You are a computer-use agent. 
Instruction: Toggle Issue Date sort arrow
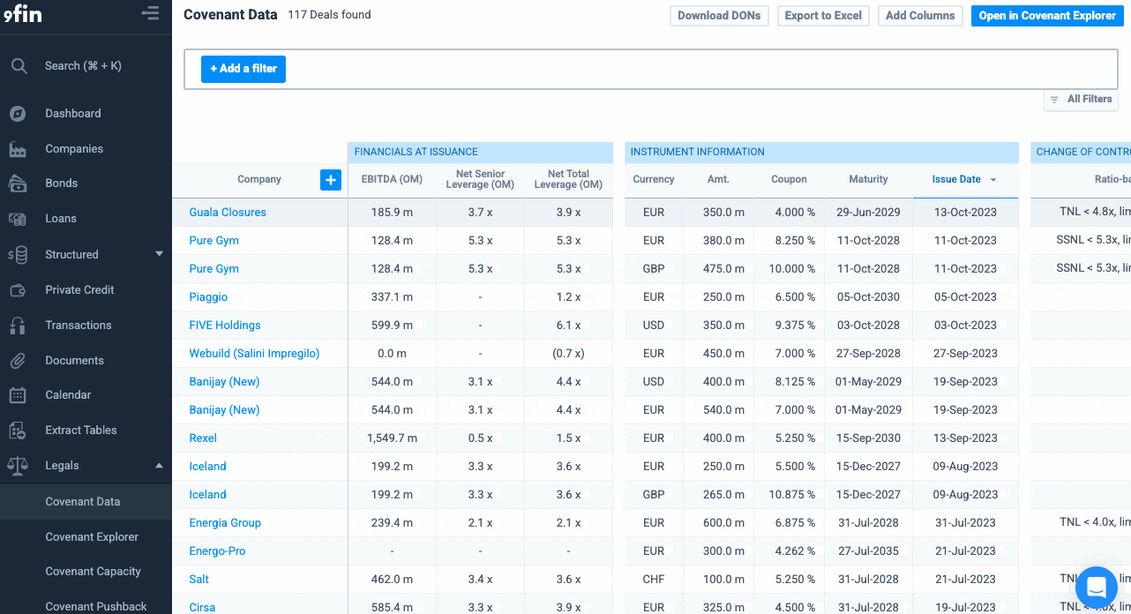click(993, 180)
